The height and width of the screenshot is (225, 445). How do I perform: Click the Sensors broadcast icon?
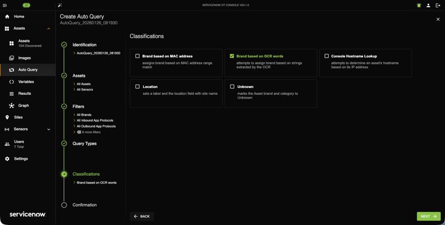pos(7,129)
